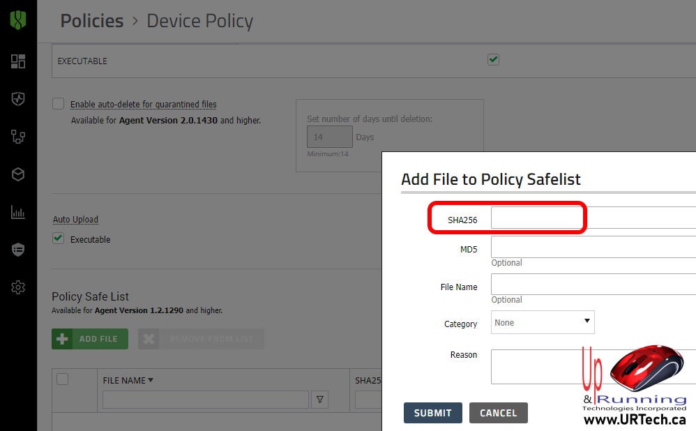Click the filter funnel icon under File Name
This screenshot has width=696, height=431.
(x=319, y=400)
